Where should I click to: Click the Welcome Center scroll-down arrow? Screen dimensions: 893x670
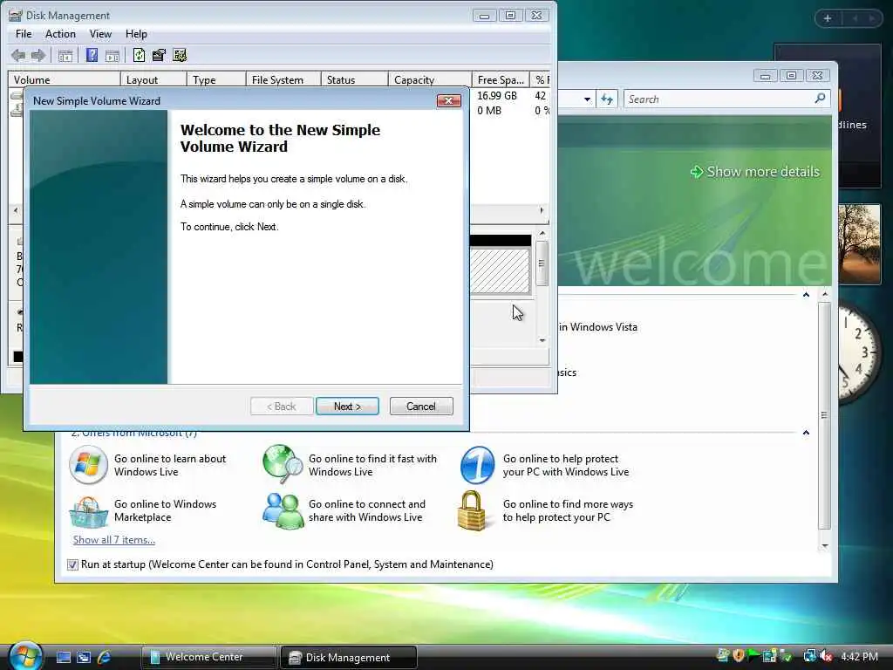pos(825,546)
